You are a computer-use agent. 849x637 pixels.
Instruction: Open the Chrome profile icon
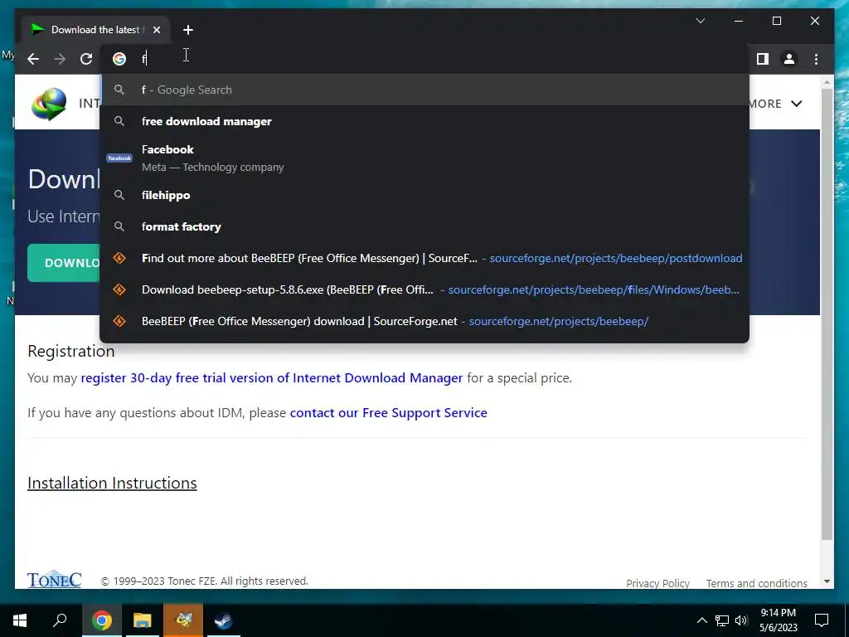click(789, 59)
